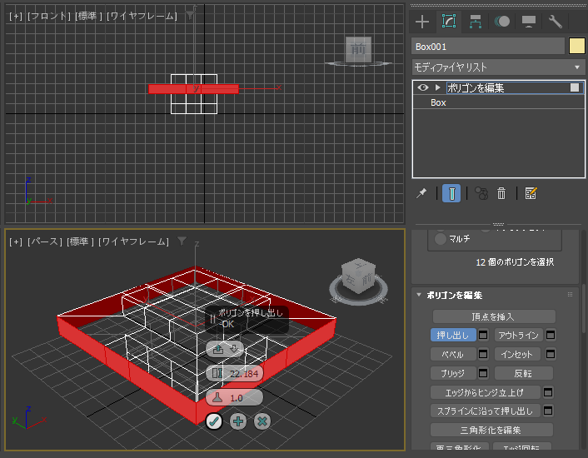
Task: Toggle visibility eye of ポリゴンを編集 modifier
Action: (422, 87)
